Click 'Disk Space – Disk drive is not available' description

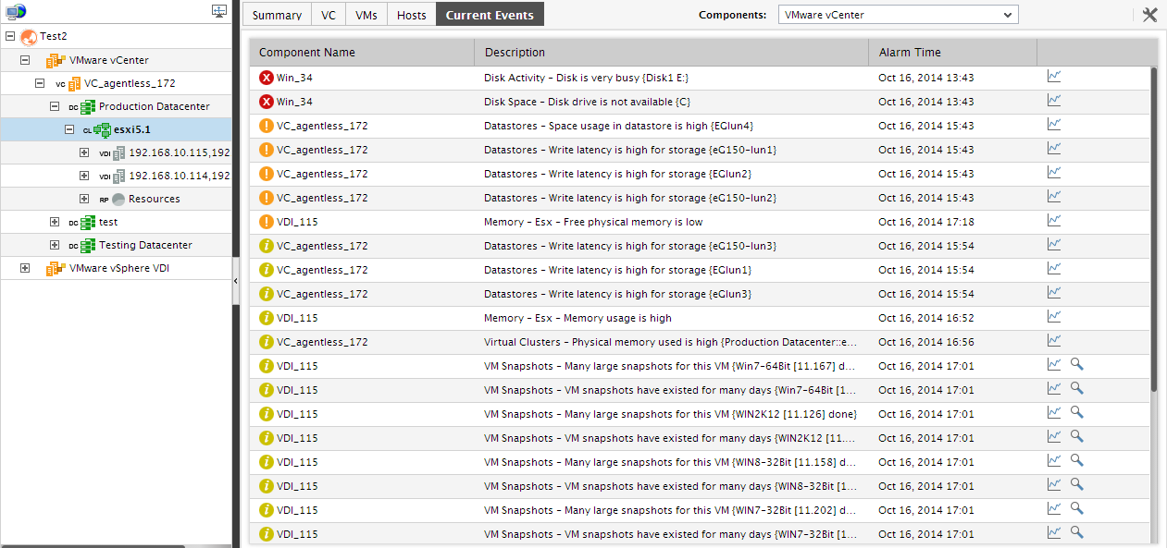(x=587, y=102)
